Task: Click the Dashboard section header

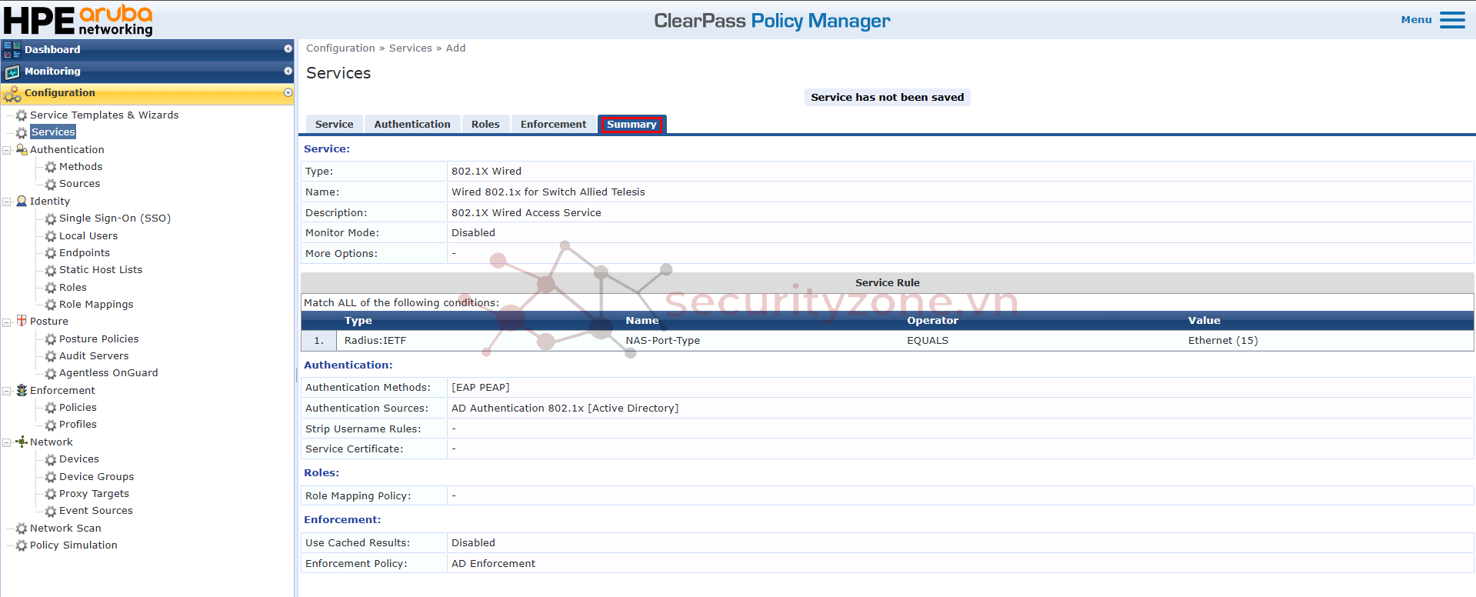Action: (147, 49)
